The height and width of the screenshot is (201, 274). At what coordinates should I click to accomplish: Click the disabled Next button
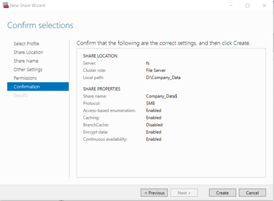[184, 193]
